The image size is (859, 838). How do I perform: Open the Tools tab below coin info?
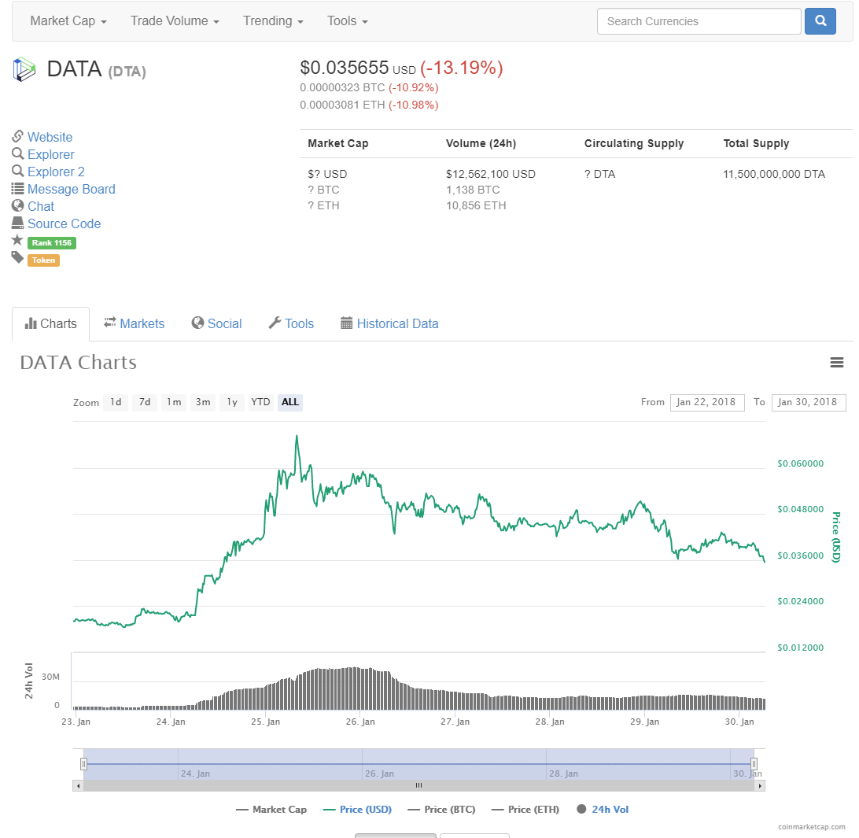click(x=291, y=324)
